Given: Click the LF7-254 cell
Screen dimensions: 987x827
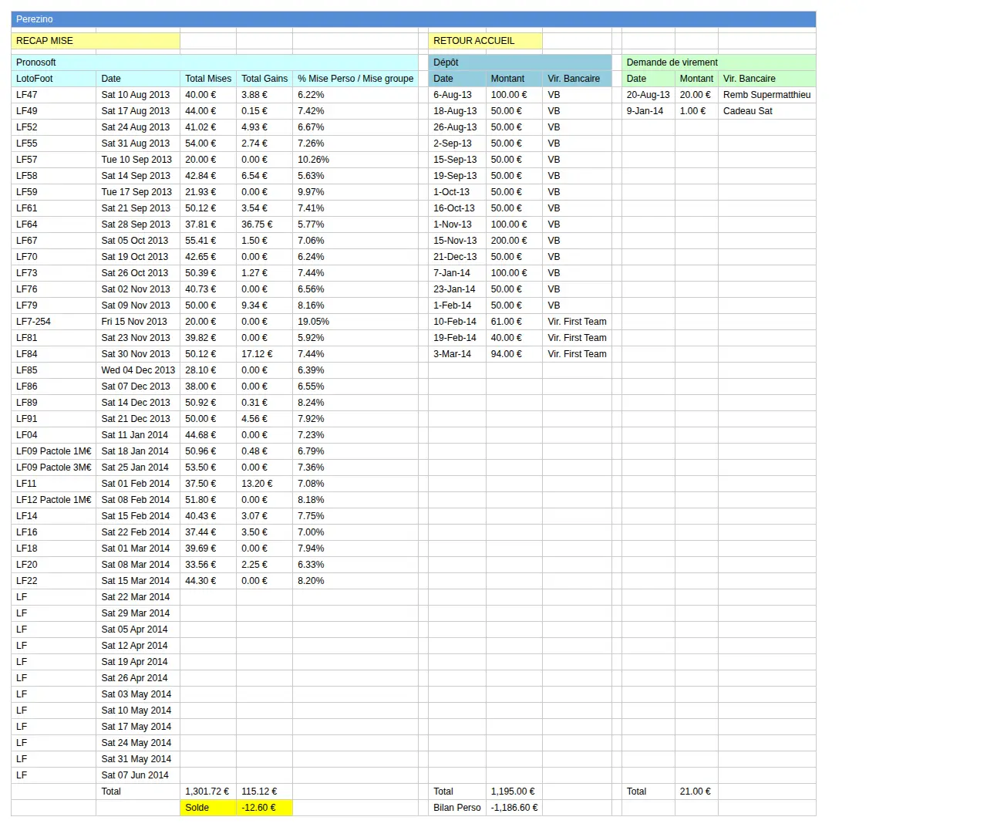Looking at the screenshot, I should click(53, 322).
